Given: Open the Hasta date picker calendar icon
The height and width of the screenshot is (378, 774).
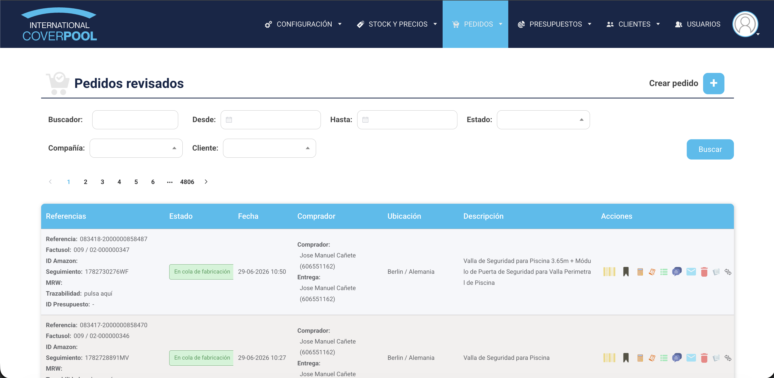Looking at the screenshot, I should click(x=365, y=120).
